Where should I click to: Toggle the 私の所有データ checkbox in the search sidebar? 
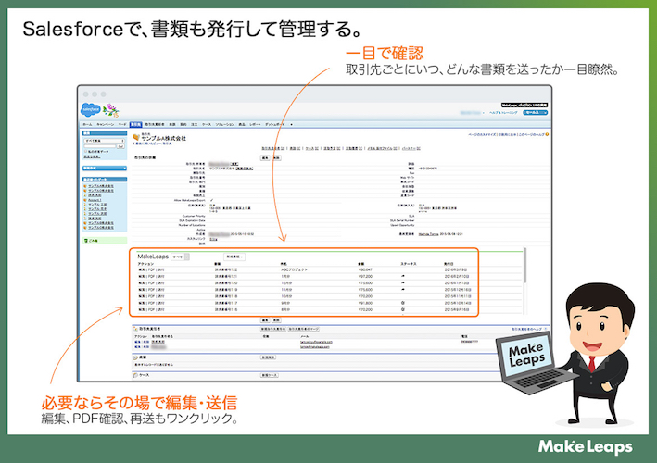point(85,150)
